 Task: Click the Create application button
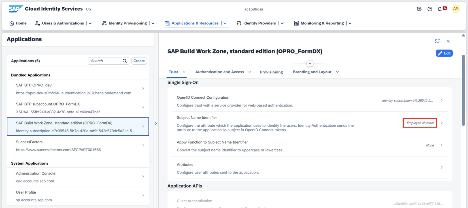click(139, 61)
